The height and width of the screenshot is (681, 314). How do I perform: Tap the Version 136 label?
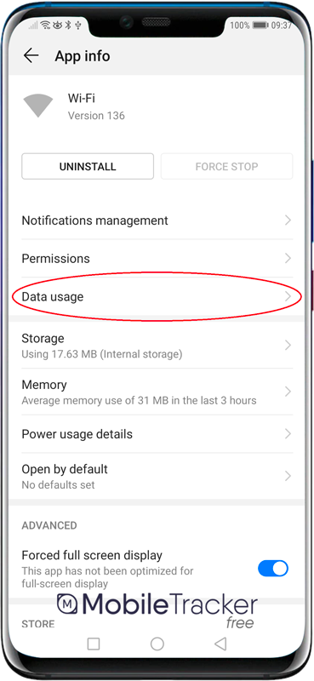click(96, 116)
